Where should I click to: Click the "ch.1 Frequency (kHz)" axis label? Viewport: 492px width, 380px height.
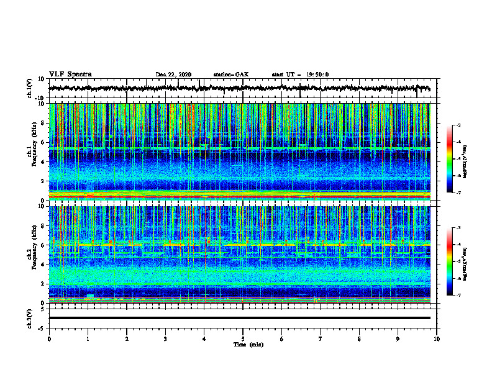pos(32,145)
